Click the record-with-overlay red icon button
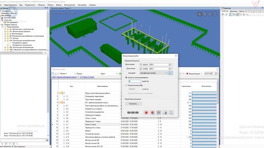This screenshot has width=264, height=148. pyautogui.click(x=152, y=113)
